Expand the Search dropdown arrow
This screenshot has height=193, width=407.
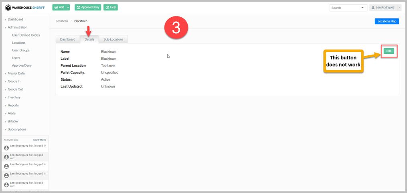[x=363, y=8]
